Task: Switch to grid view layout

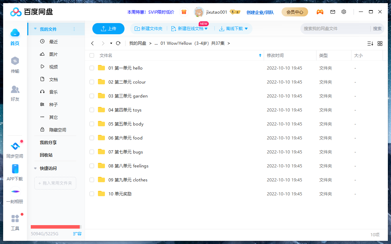Action: (380, 43)
